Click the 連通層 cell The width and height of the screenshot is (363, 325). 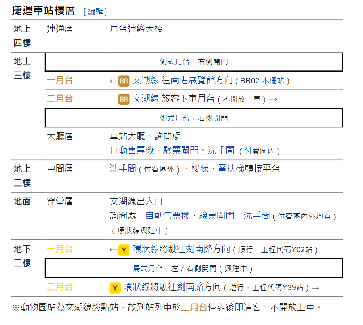point(60,28)
